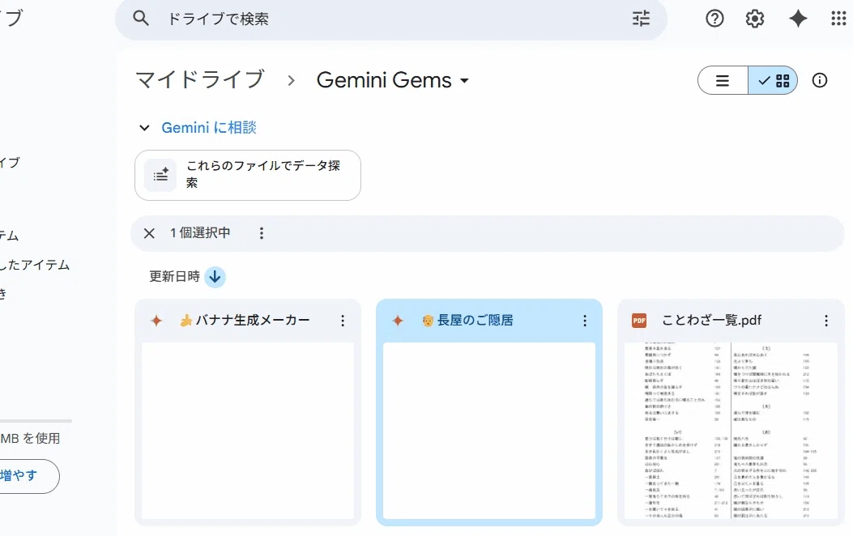Reverse sort direction arrow
Viewport: 853px width, 536px height.
pyautogui.click(x=215, y=277)
